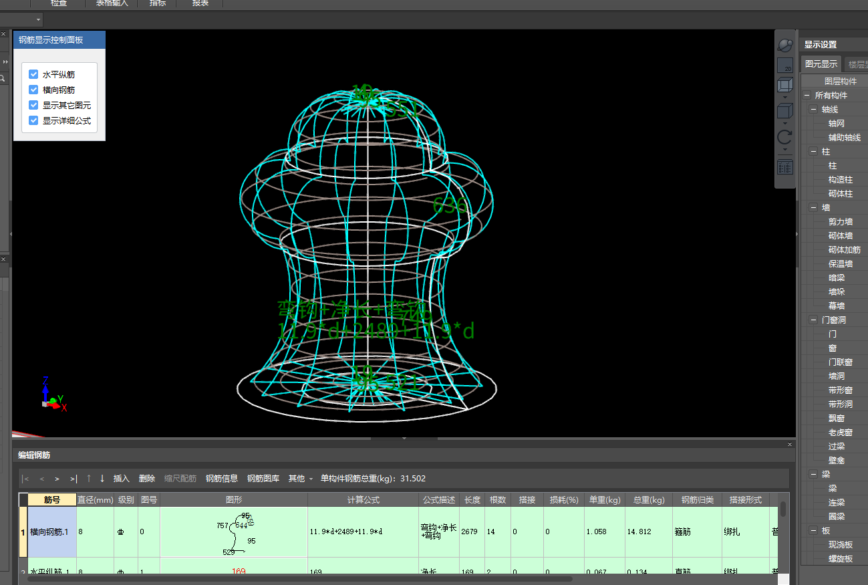Screen dimensions: 868x585
Task: Collapse the 梁 tree group
Action: point(814,475)
